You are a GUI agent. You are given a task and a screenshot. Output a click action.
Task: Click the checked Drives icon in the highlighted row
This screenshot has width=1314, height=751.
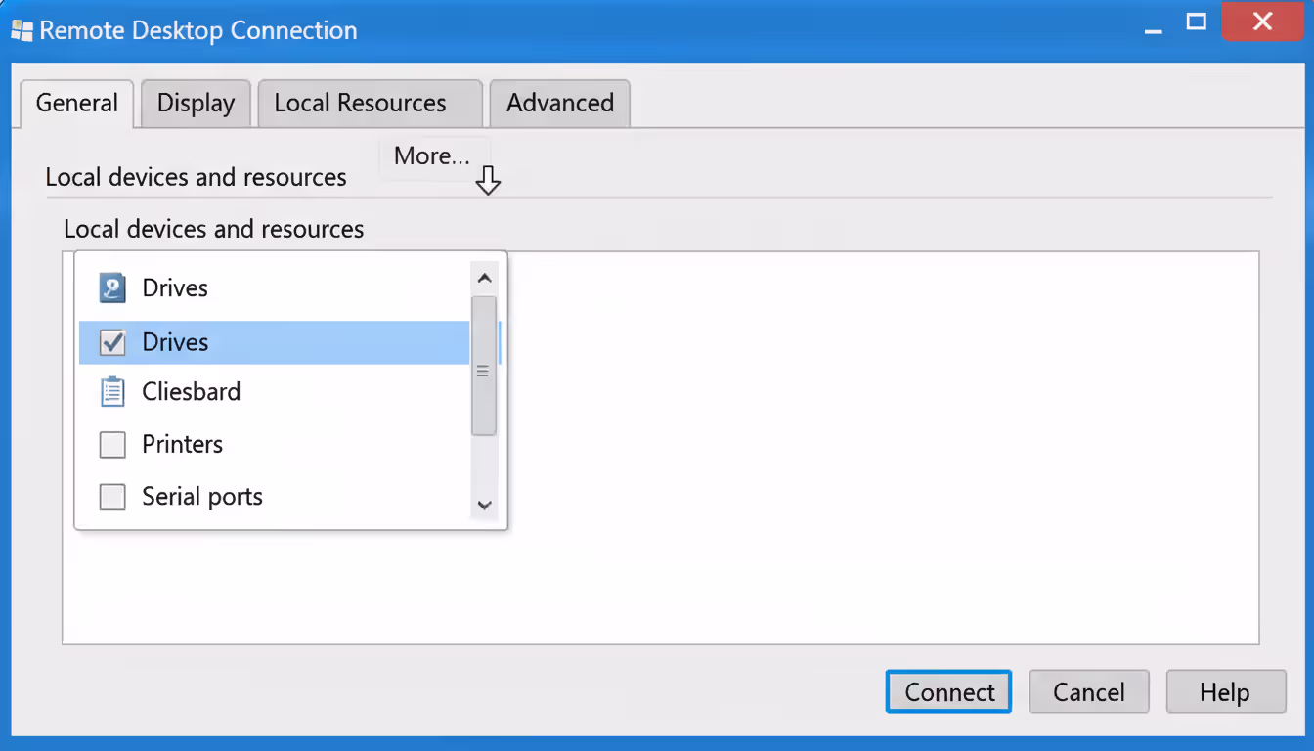[x=112, y=342]
